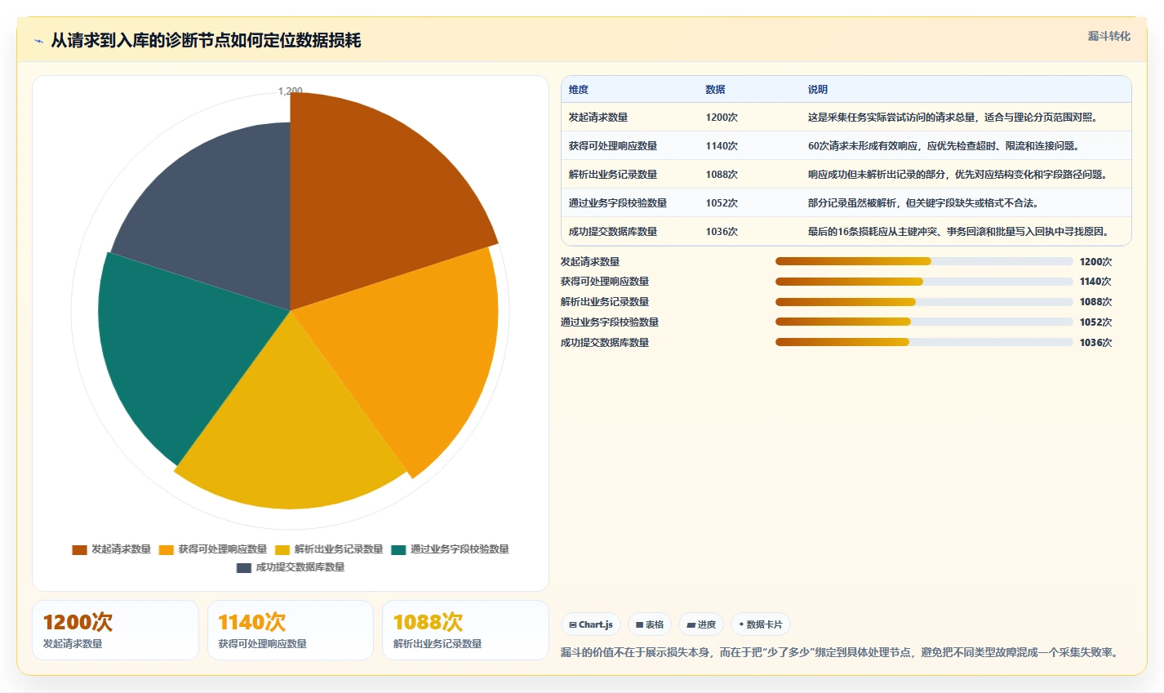Select table cell 1052次
This screenshot has width=1164, height=693.
coord(722,203)
